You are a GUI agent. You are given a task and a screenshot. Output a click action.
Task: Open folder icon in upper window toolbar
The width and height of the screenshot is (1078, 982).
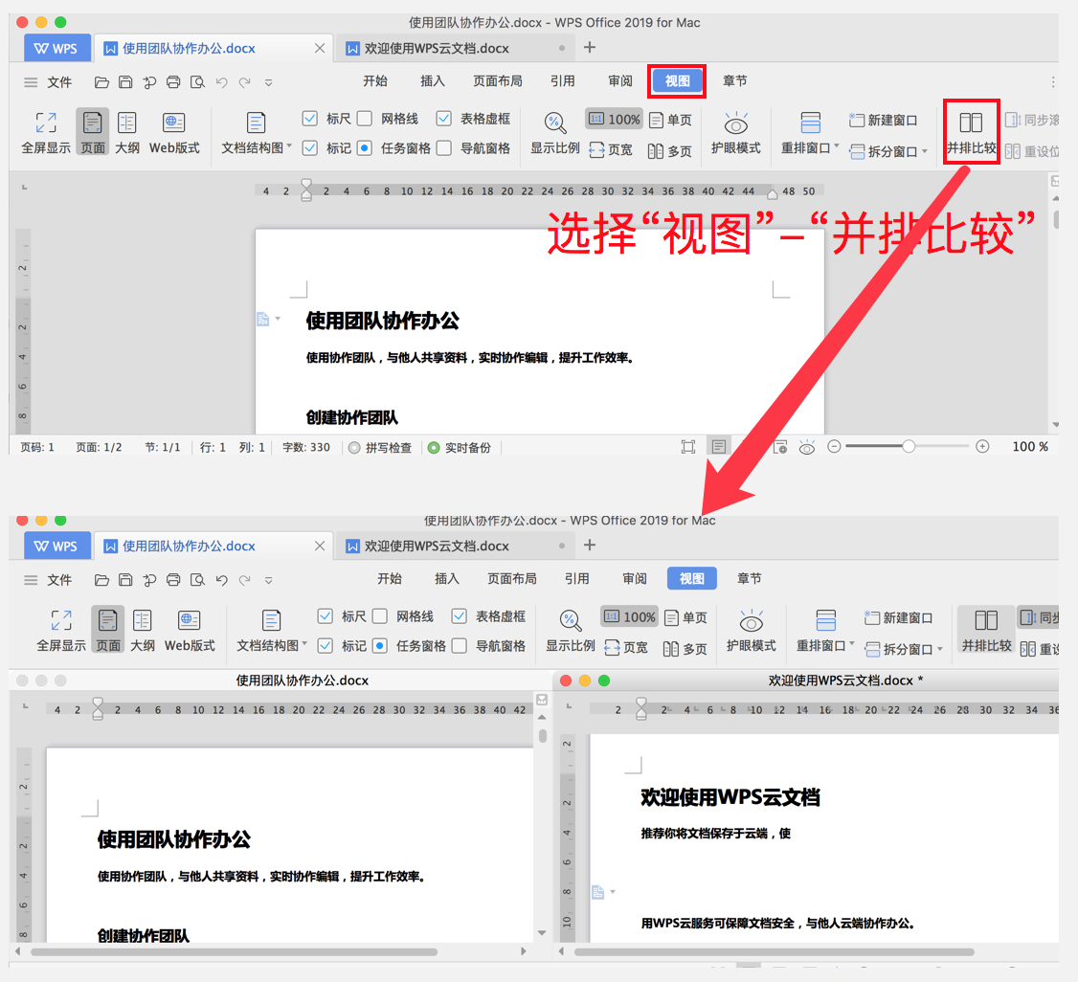(101, 82)
